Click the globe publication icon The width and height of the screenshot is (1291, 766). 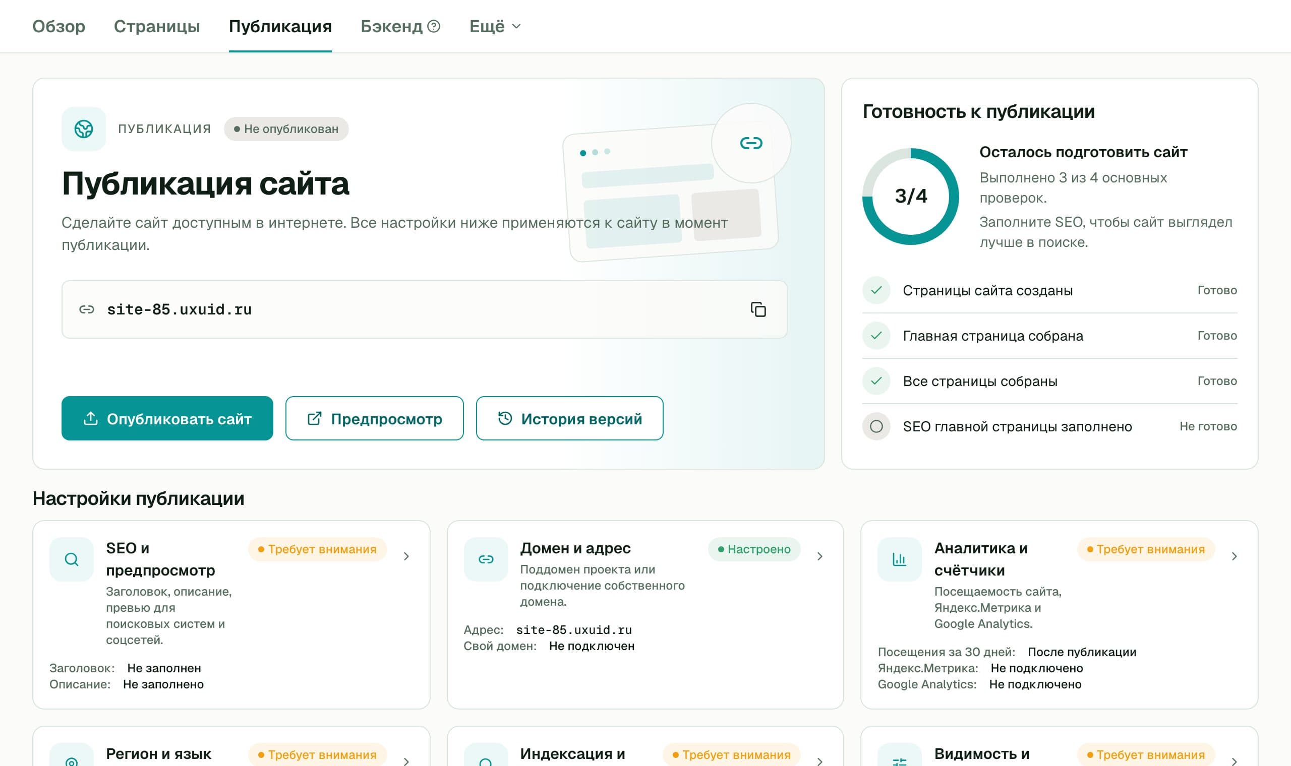(x=84, y=129)
